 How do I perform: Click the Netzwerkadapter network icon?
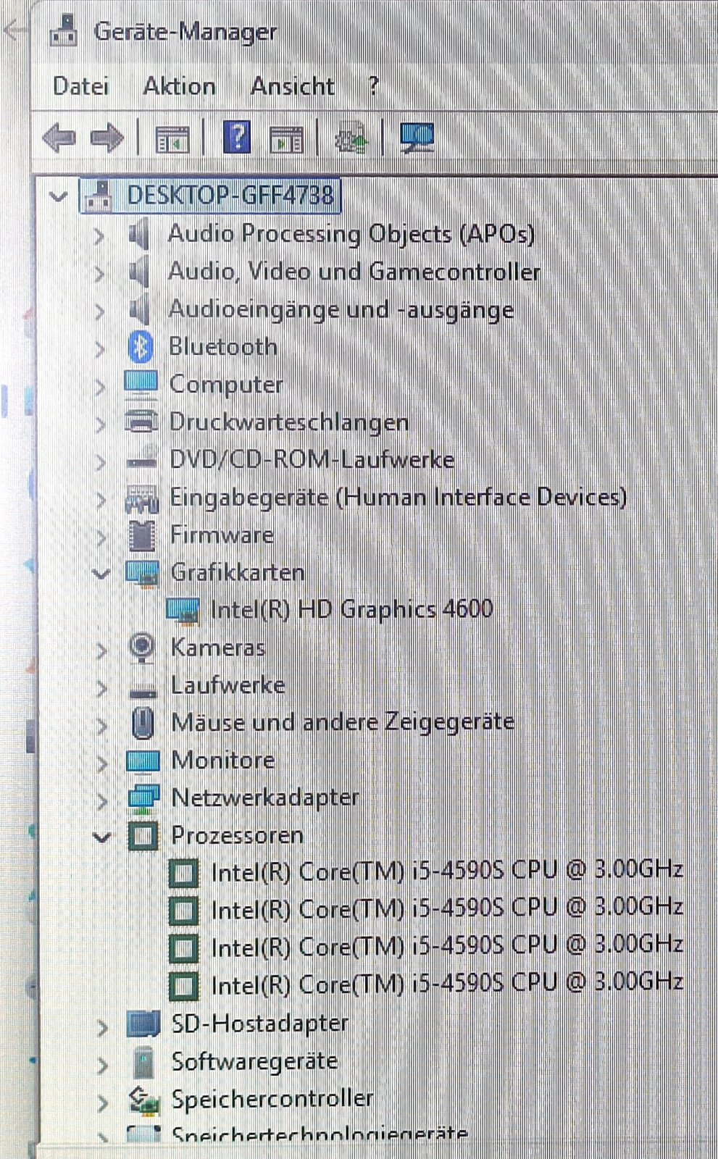click(143, 798)
